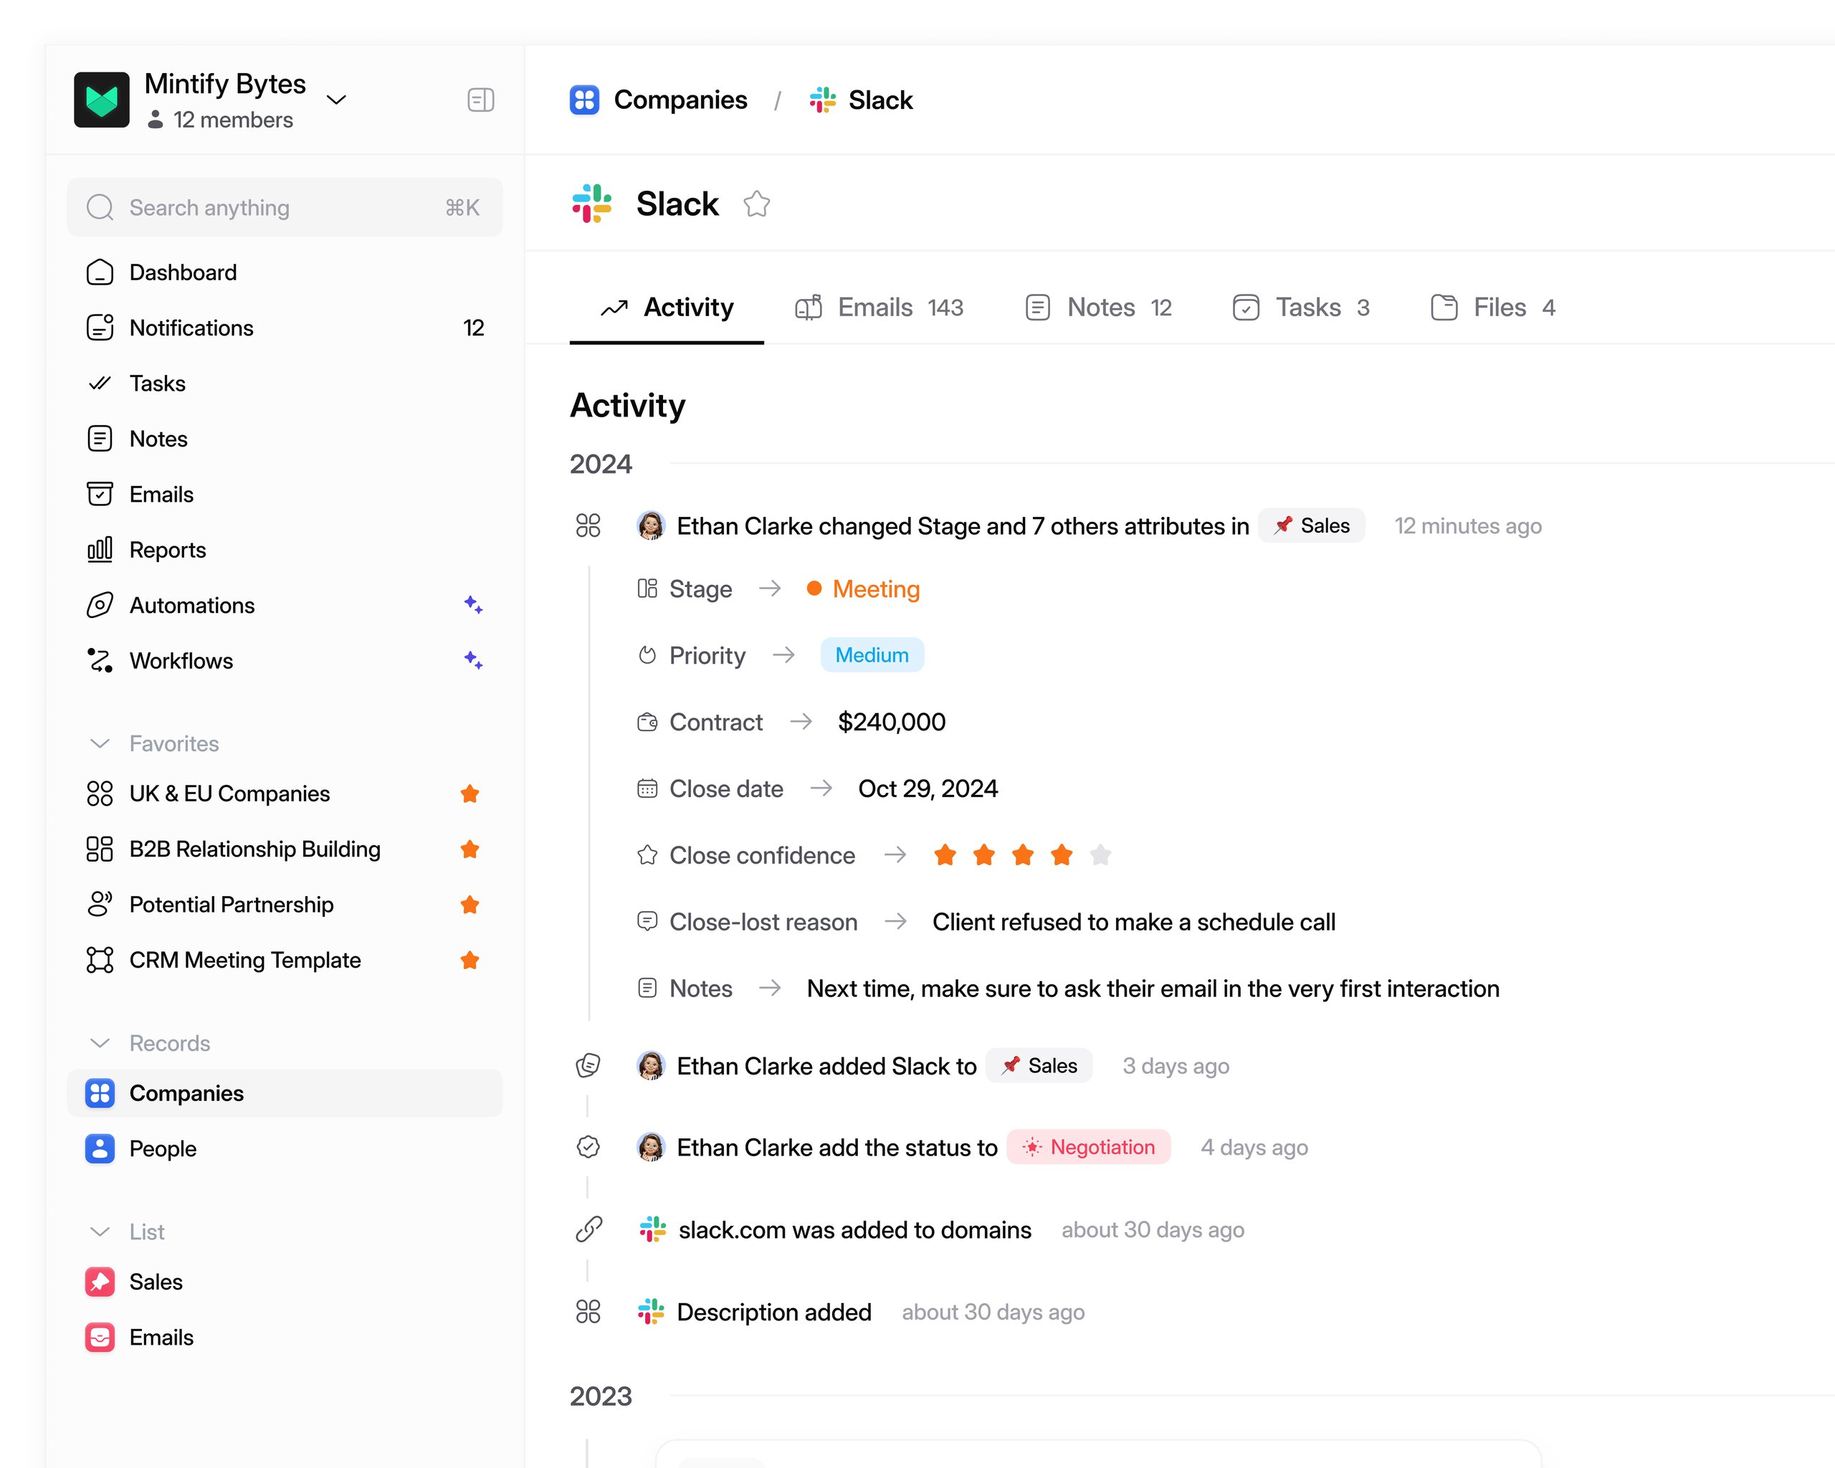The width and height of the screenshot is (1835, 1468).
Task: Collapse the List section
Action: point(100,1232)
